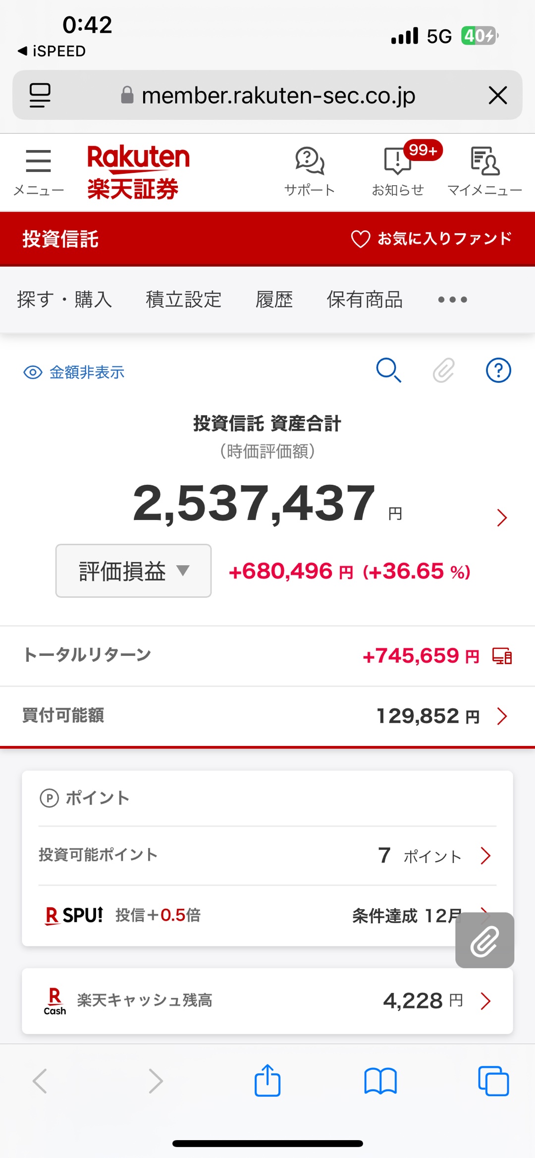Open the 評価損益 dropdown selector
The width and height of the screenshot is (535, 1158).
click(133, 571)
